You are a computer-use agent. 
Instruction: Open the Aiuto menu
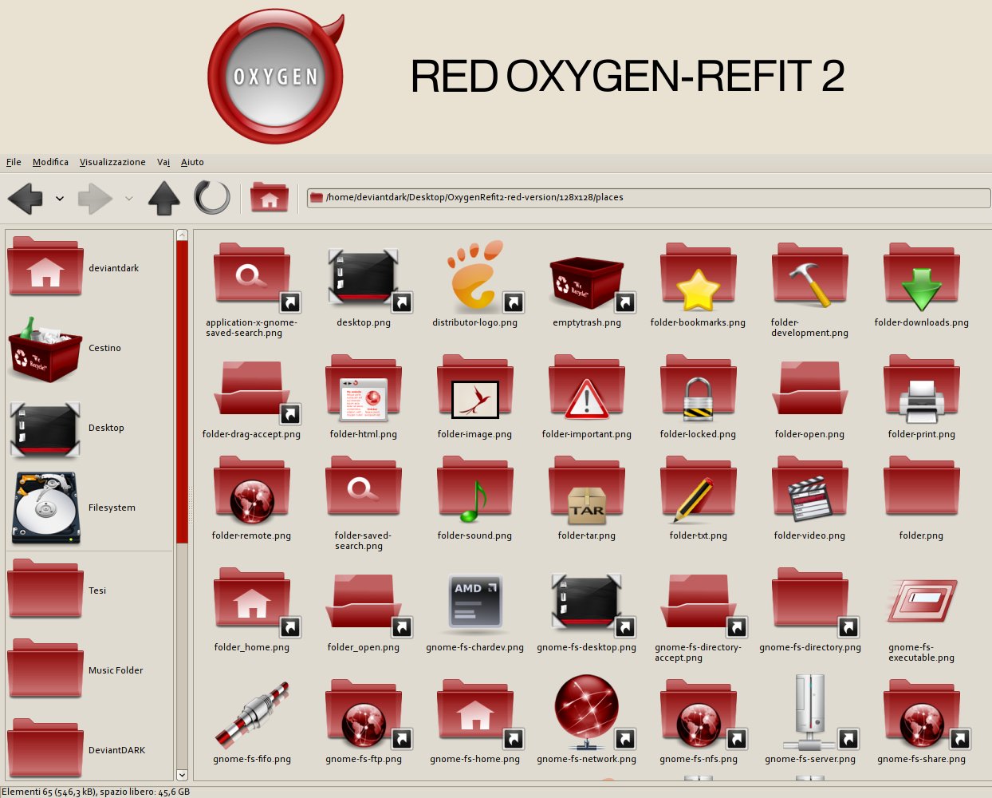pos(192,162)
